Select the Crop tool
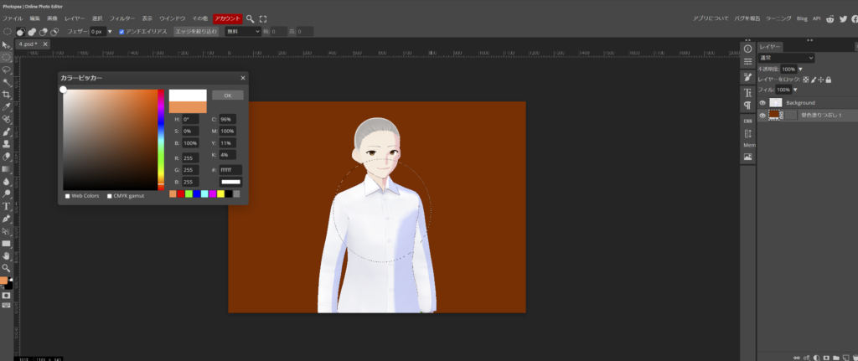This screenshot has height=361, width=858. coord(7,95)
